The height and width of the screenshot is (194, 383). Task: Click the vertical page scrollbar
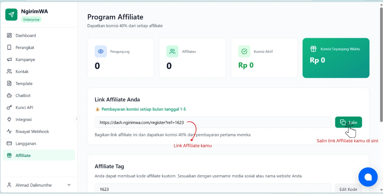click(x=381, y=65)
